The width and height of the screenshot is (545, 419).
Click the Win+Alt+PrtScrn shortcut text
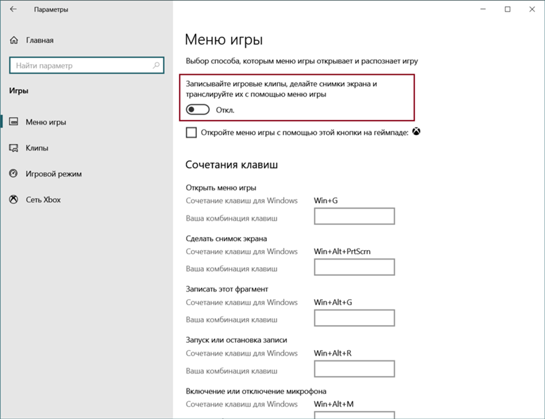coord(342,251)
